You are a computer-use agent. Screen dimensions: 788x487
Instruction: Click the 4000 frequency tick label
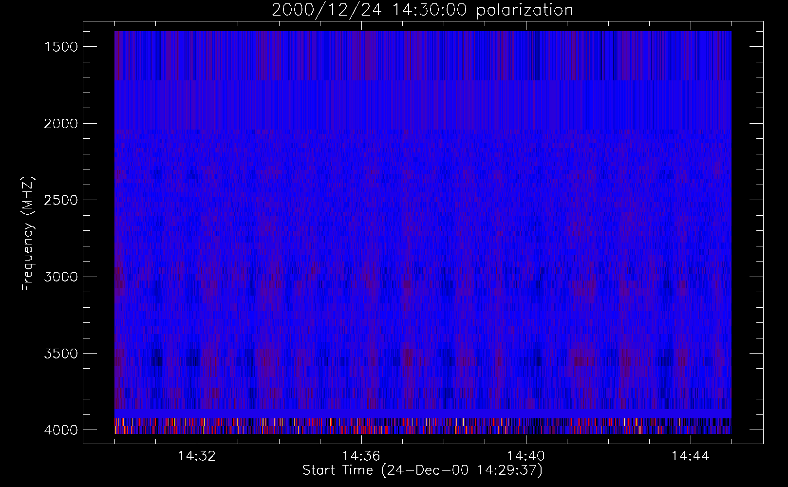(x=61, y=430)
